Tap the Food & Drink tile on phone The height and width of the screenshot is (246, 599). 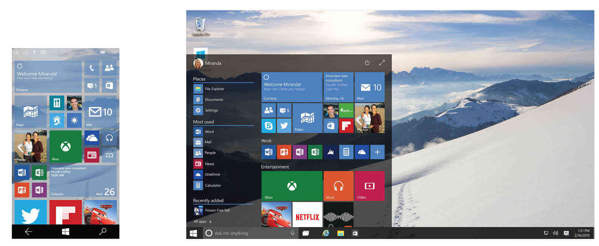point(57,103)
